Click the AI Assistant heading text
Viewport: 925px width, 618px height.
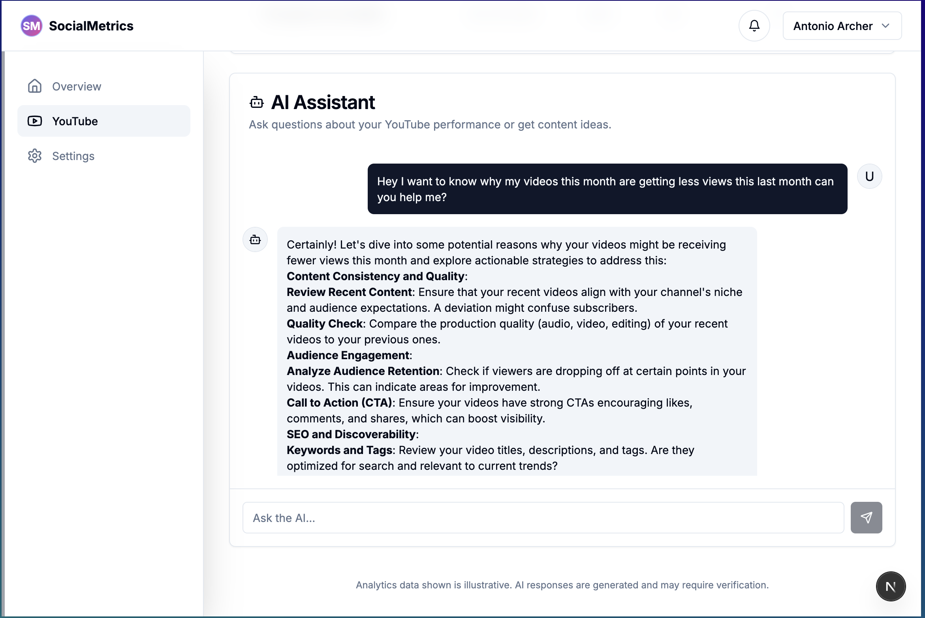(323, 102)
